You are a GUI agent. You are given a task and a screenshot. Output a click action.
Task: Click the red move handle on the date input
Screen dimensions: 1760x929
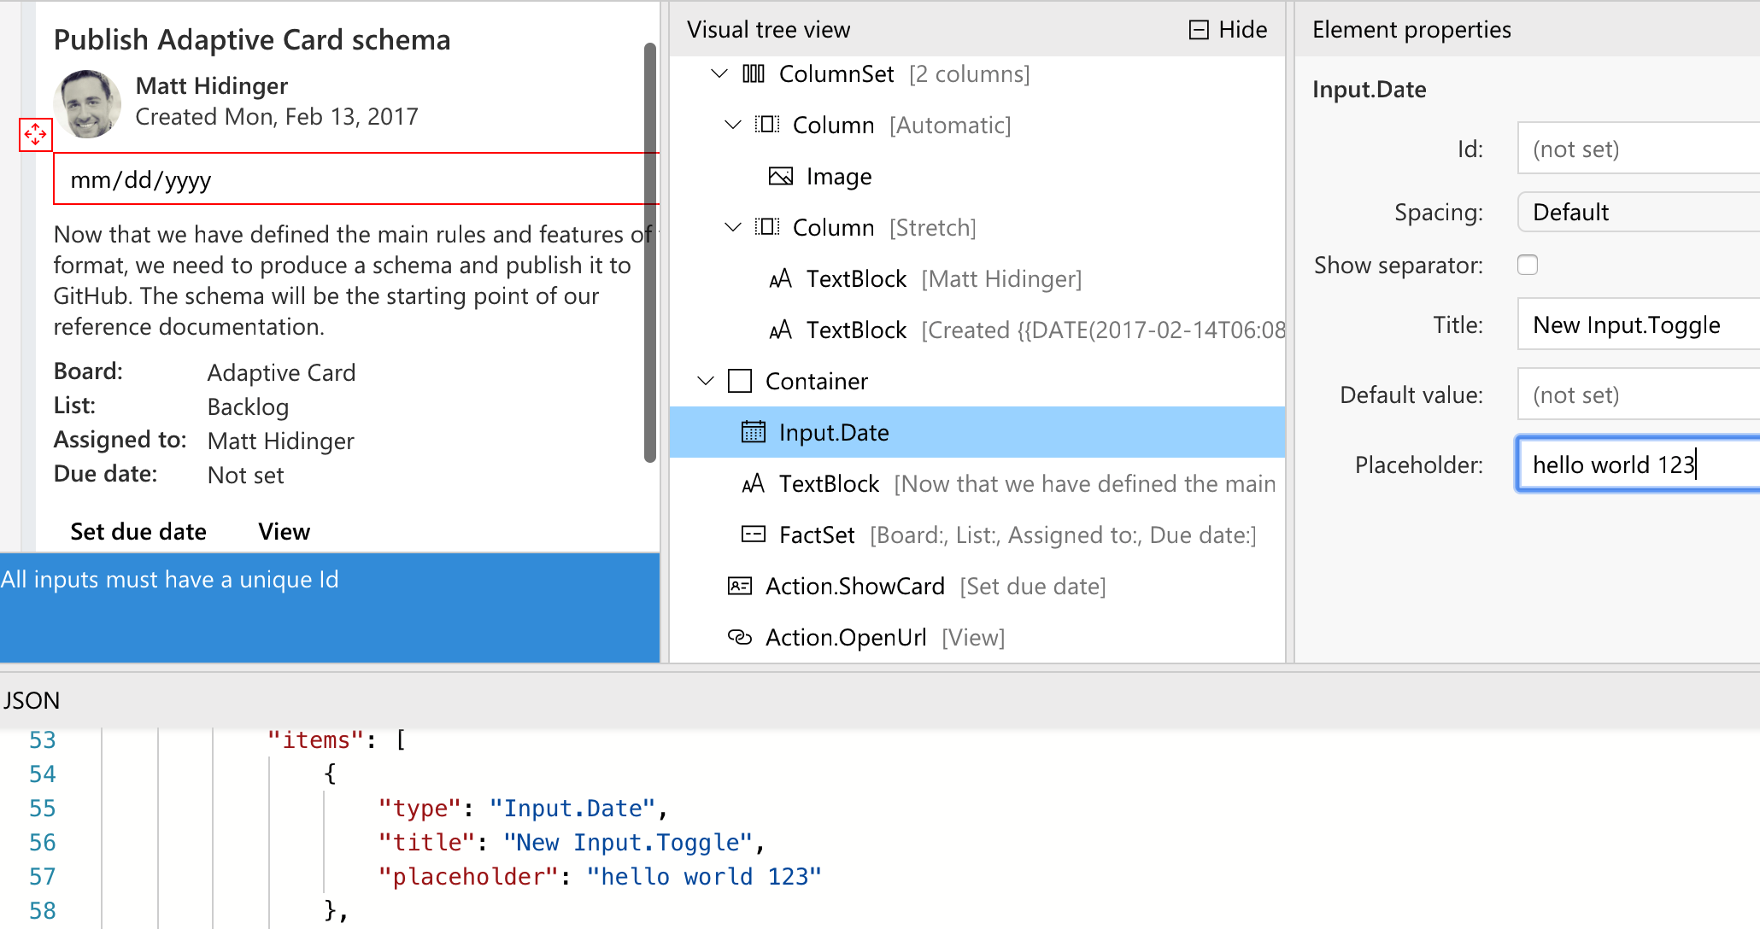(35, 134)
